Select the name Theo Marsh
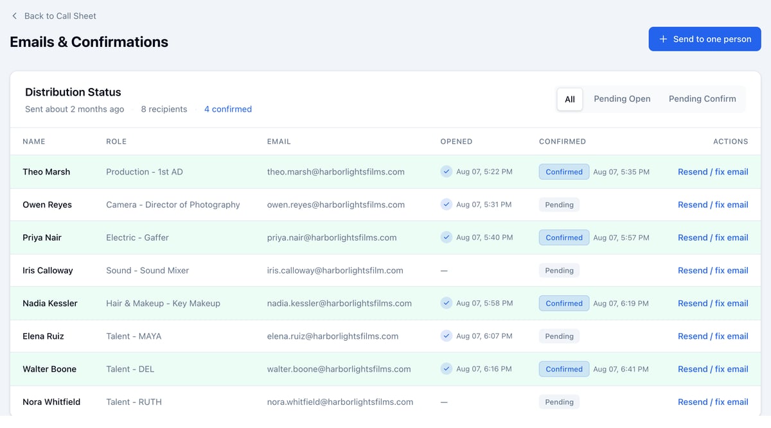This screenshot has width=771, height=428. point(46,172)
